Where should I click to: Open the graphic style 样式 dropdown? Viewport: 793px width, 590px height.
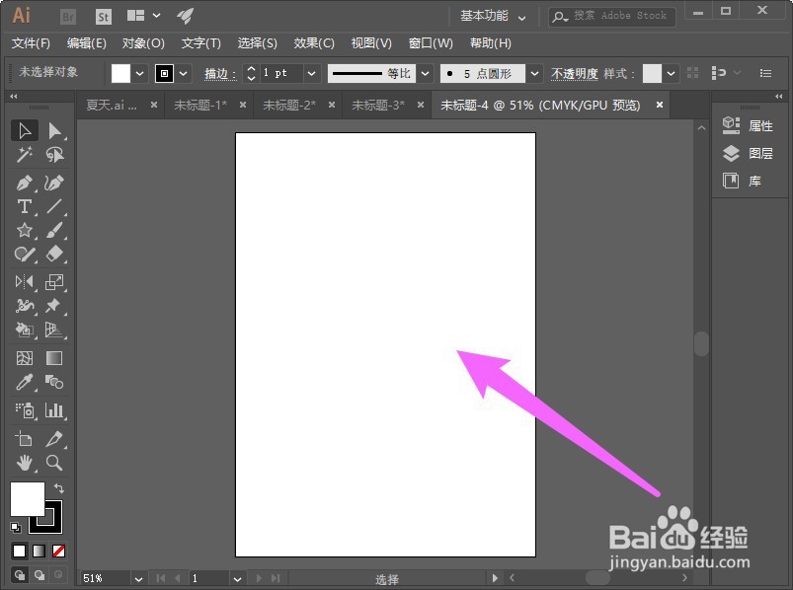pyautogui.click(x=671, y=74)
